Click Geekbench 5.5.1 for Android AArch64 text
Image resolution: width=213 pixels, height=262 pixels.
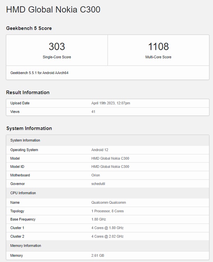39,73
